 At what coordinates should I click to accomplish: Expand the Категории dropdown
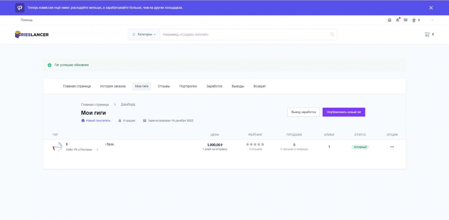(144, 35)
